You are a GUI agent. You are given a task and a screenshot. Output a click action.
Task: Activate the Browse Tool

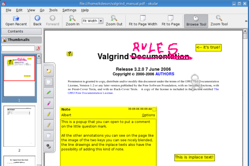(x=196, y=21)
